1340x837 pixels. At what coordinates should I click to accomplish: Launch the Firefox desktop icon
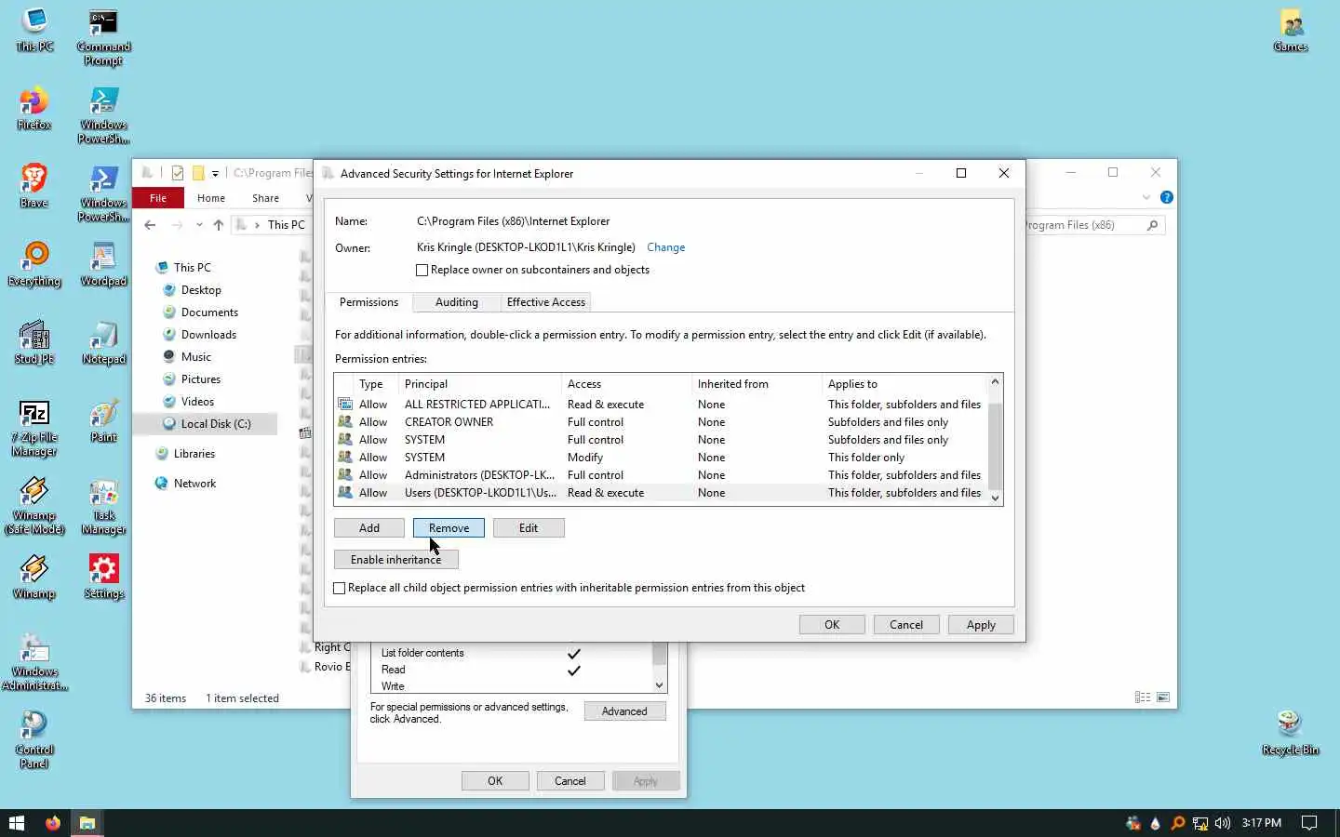34,109
